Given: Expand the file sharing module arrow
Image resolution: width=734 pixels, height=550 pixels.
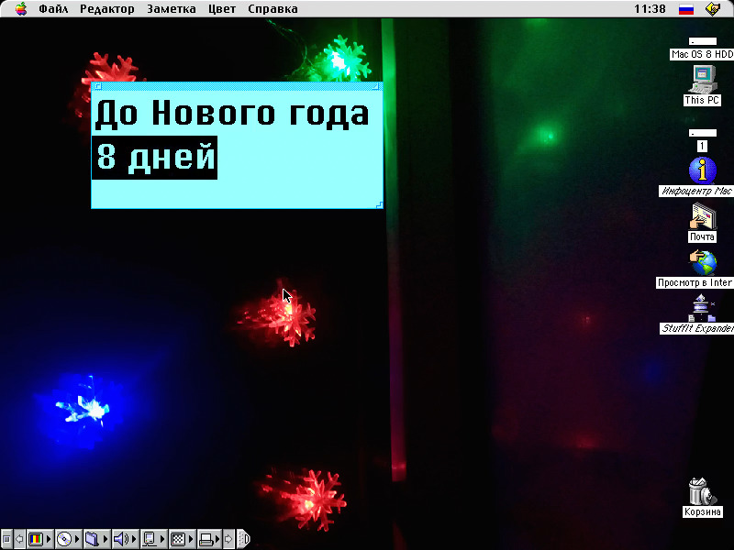Looking at the screenshot, I should tap(106, 540).
